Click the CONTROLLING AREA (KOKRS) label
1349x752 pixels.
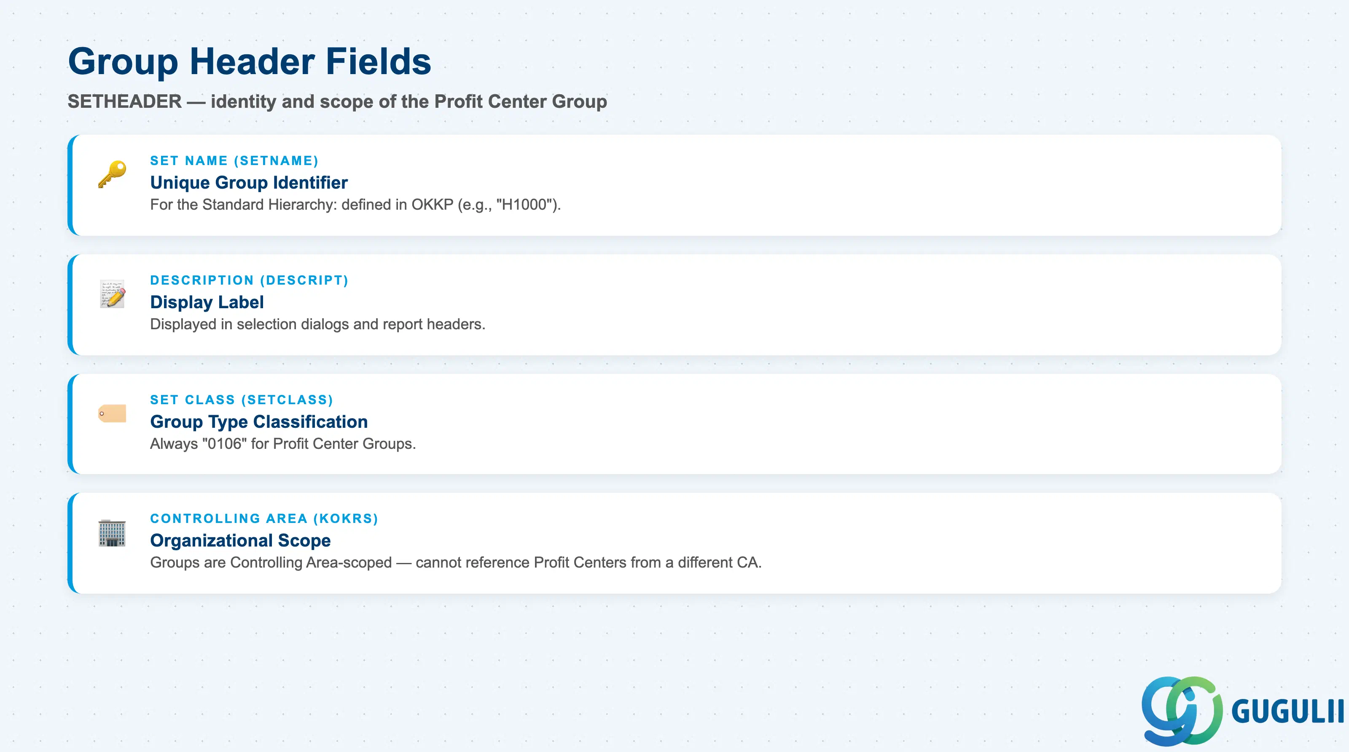[264, 519]
